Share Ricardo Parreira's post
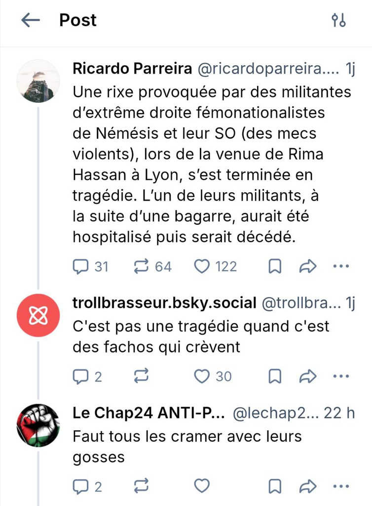The height and width of the screenshot is (506, 372). tap(308, 267)
